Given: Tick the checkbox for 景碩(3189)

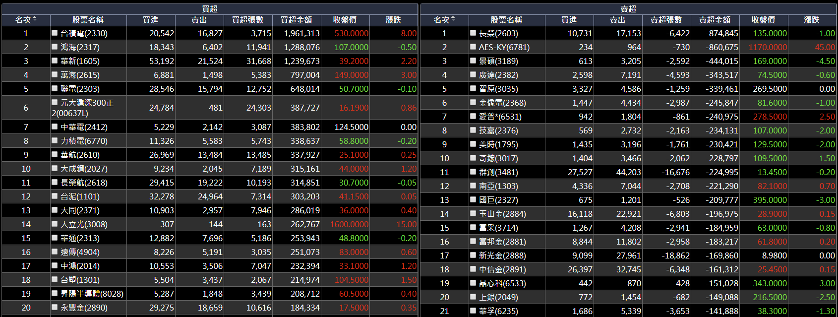Looking at the screenshot, I should (474, 61).
